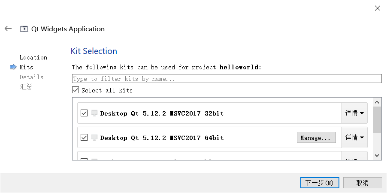
Task: Go back using the left arrow
Action: (8, 29)
